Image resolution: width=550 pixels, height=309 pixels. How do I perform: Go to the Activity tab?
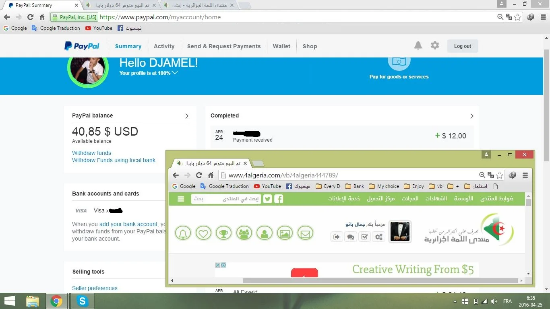164,46
